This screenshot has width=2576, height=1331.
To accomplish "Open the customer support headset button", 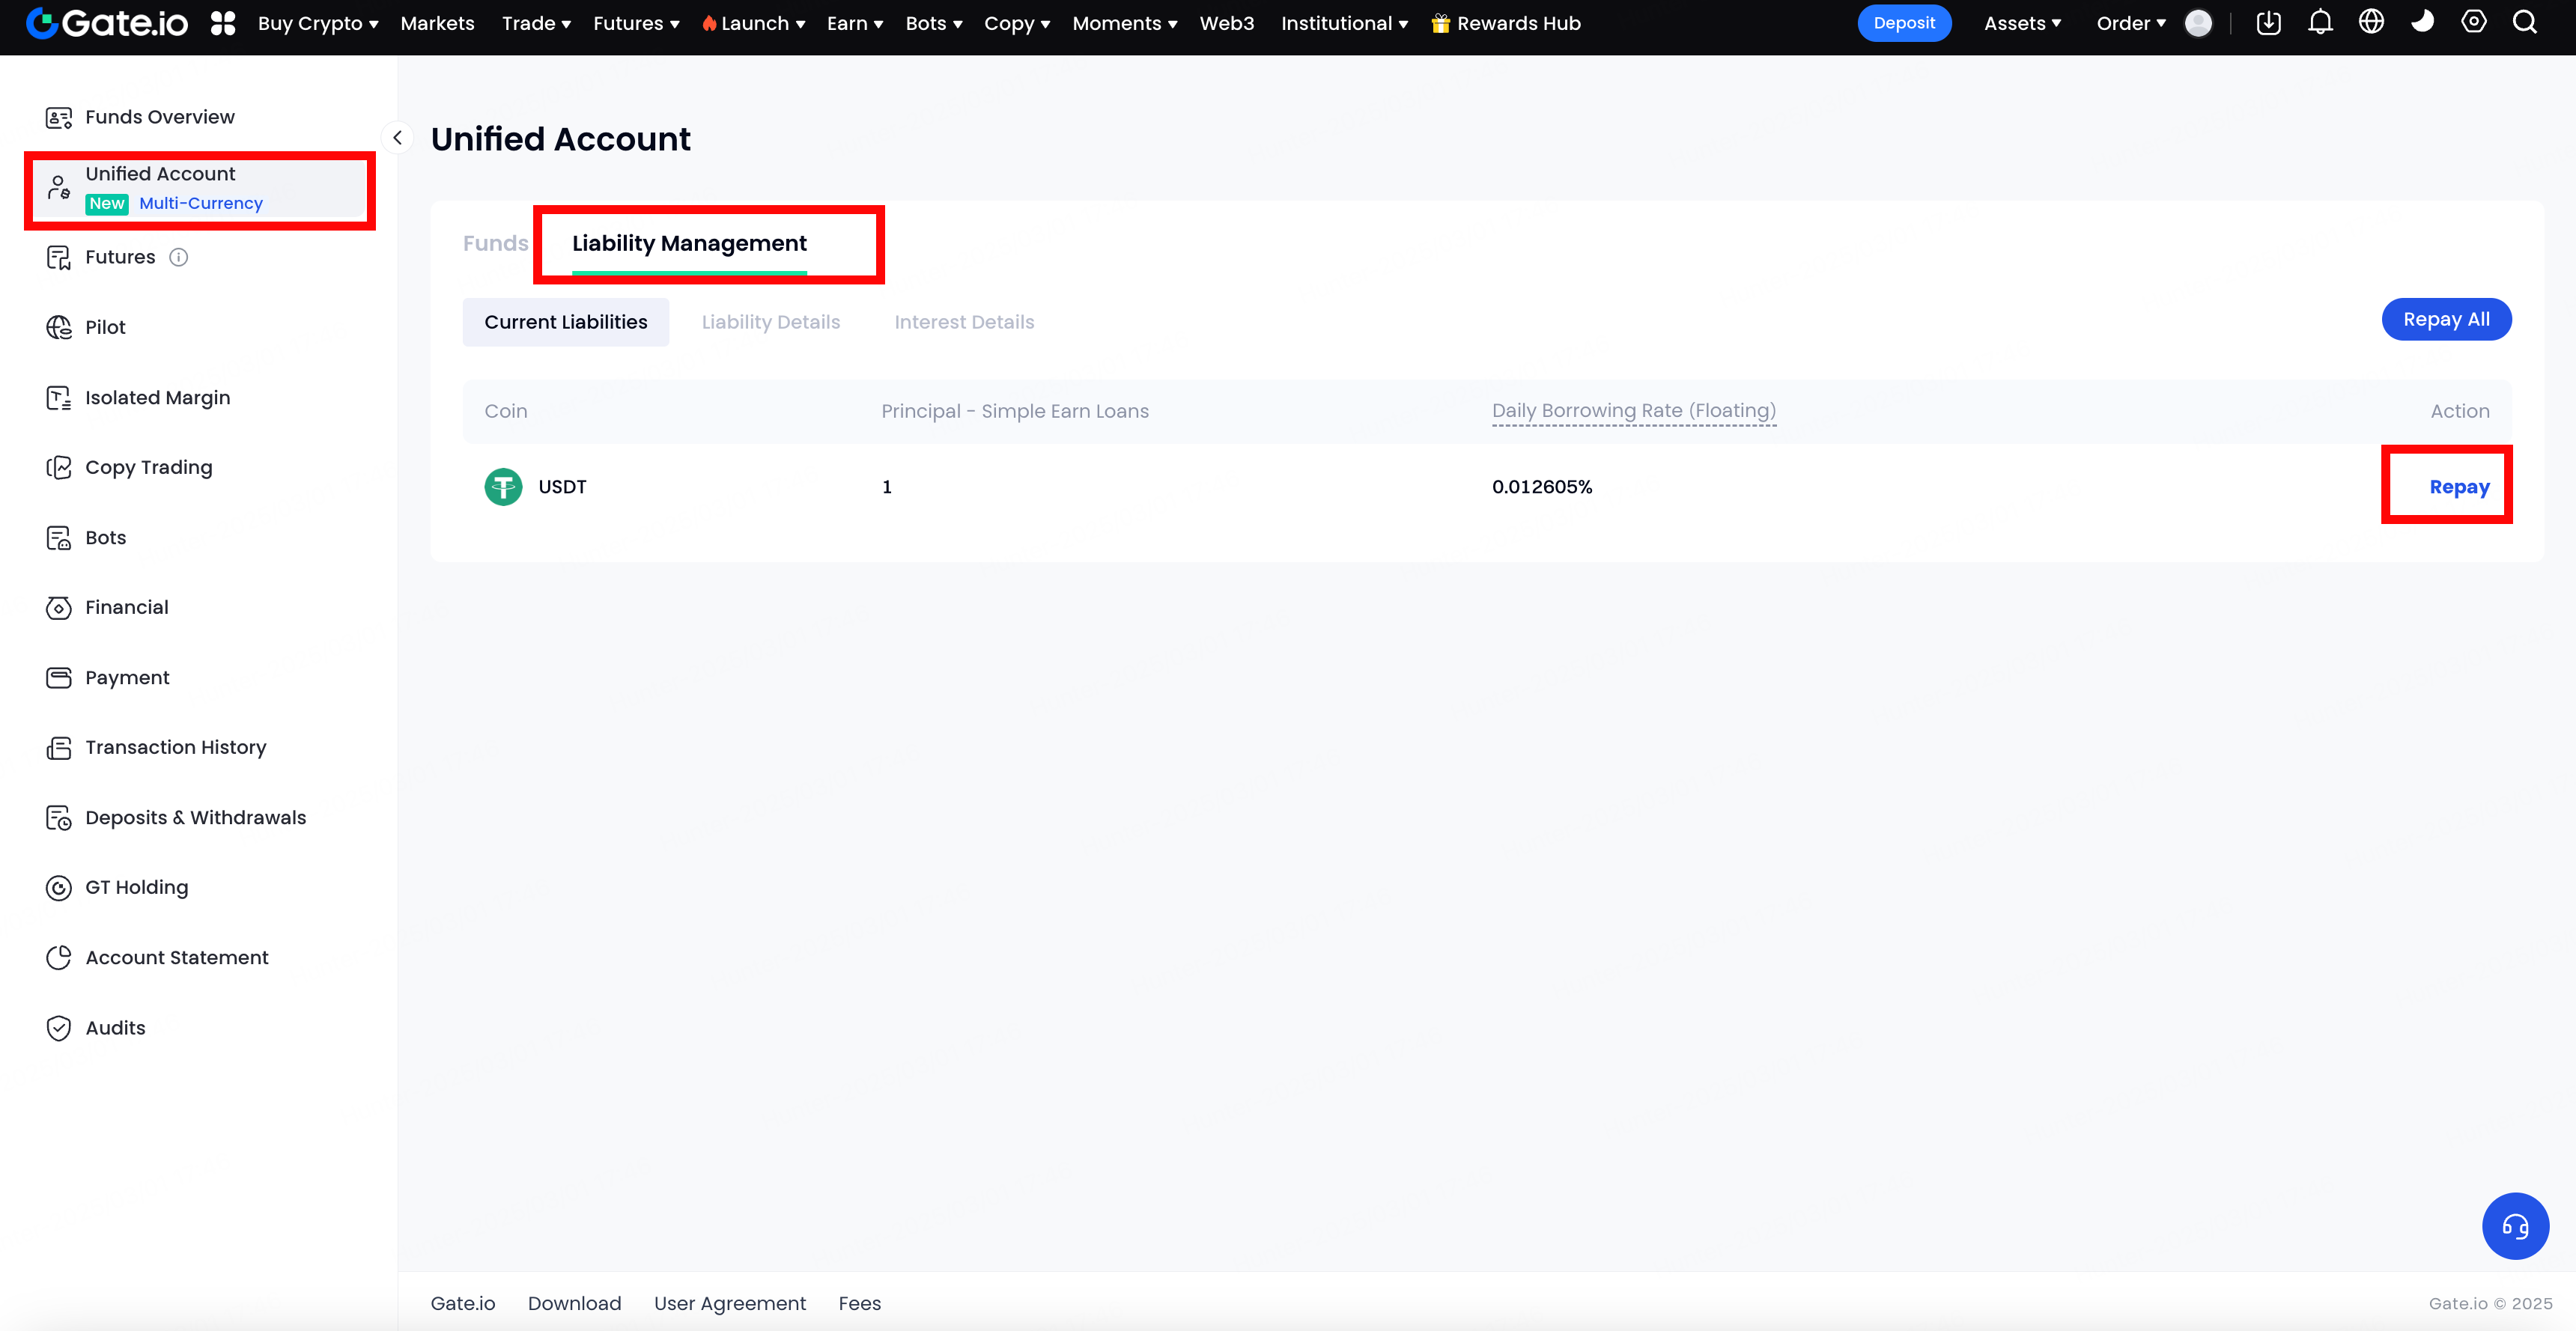I will 2515,1225.
